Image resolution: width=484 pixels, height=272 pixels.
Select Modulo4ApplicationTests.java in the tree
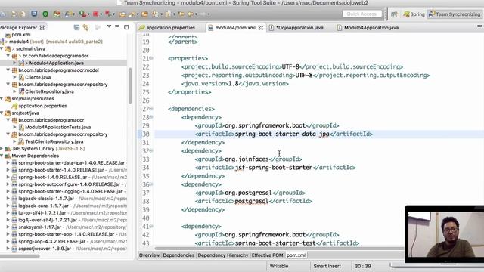point(57,127)
